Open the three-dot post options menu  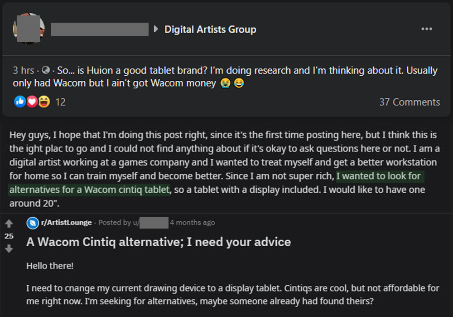pos(426,29)
